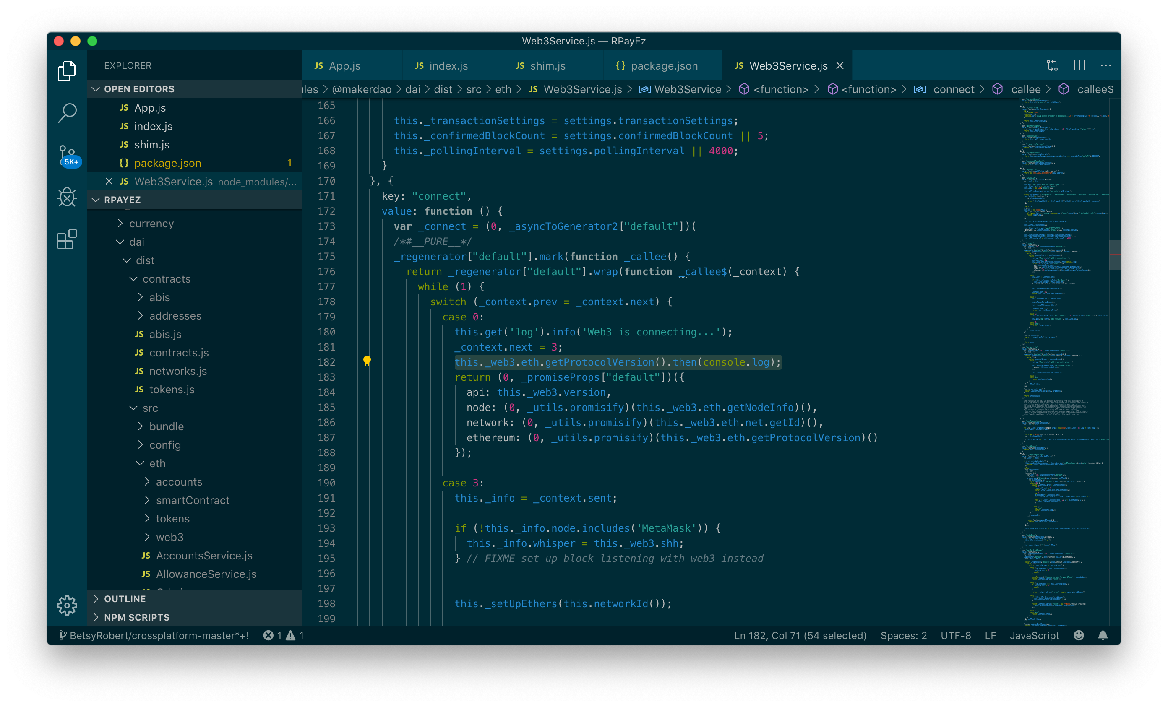Click the lightbulb code action on line 182
Image resolution: width=1168 pixels, height=707 pixels.
367,361
